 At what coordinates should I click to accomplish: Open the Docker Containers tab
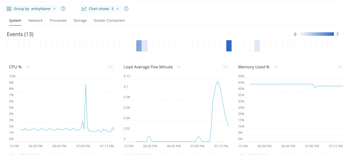click(109, 20)
